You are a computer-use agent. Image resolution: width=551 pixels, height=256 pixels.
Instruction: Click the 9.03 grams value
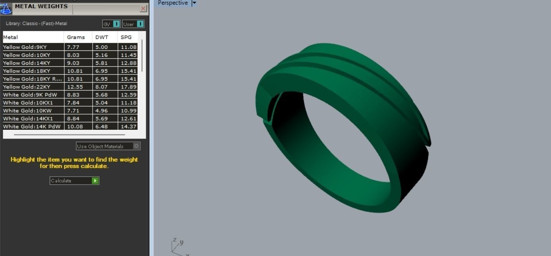[x=73, y=63]
